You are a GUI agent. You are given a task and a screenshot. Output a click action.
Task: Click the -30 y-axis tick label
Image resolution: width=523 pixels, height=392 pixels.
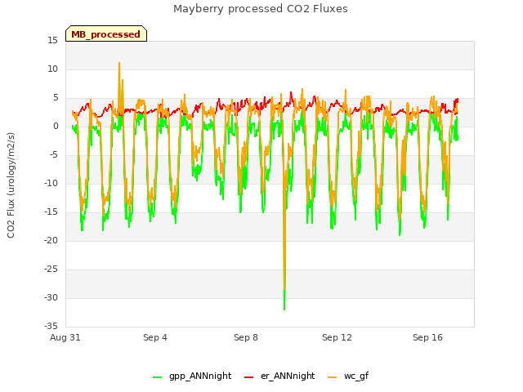tap(51, 297)
